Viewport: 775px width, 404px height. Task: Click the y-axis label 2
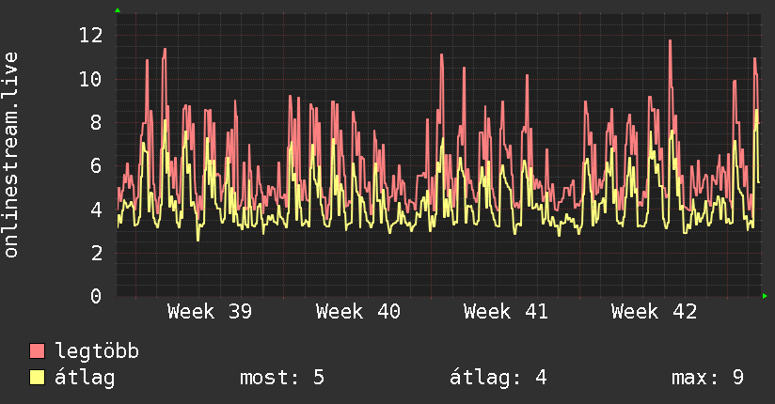click(96, 253)
